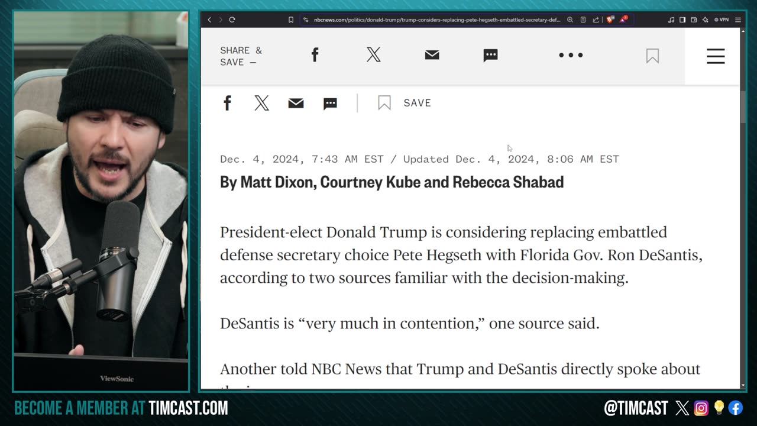
Task: Open the playlist music note icon
Action: click(x=671, y=20)
